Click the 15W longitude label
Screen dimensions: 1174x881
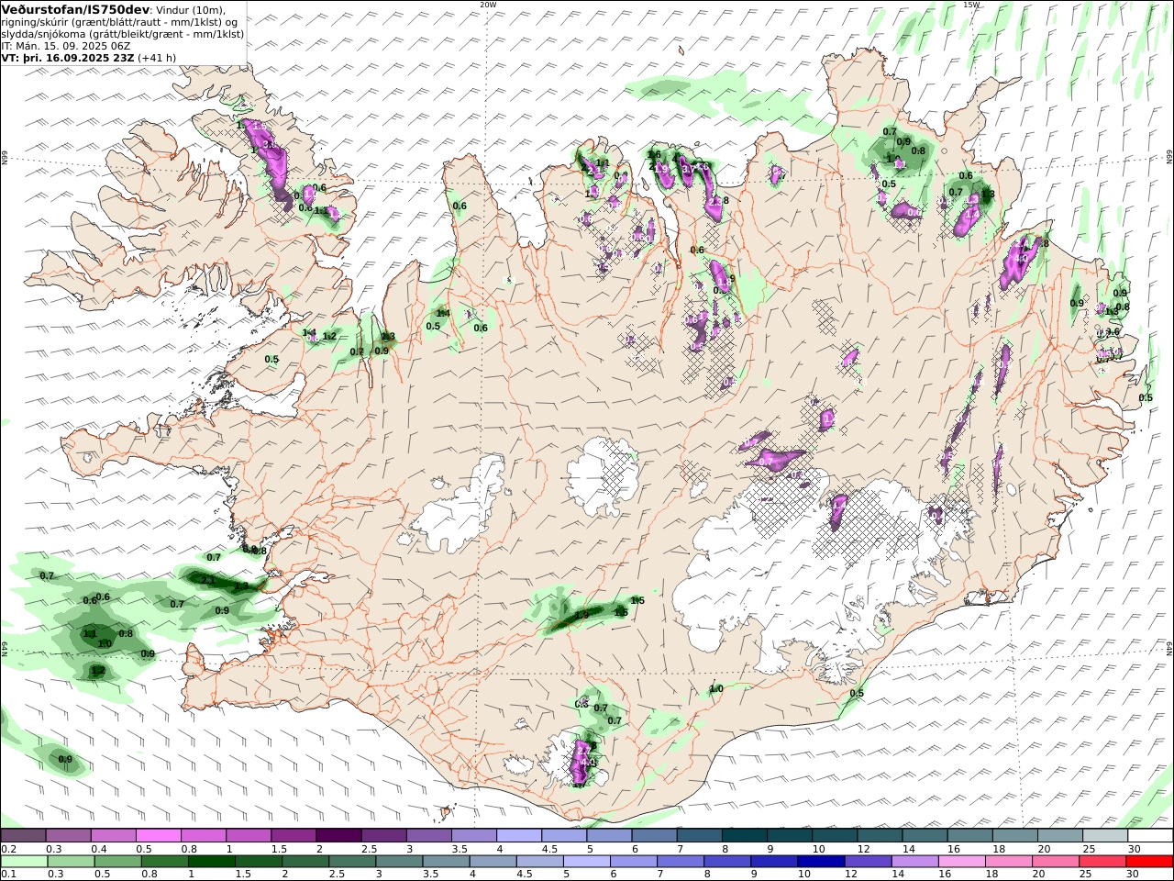971,4
